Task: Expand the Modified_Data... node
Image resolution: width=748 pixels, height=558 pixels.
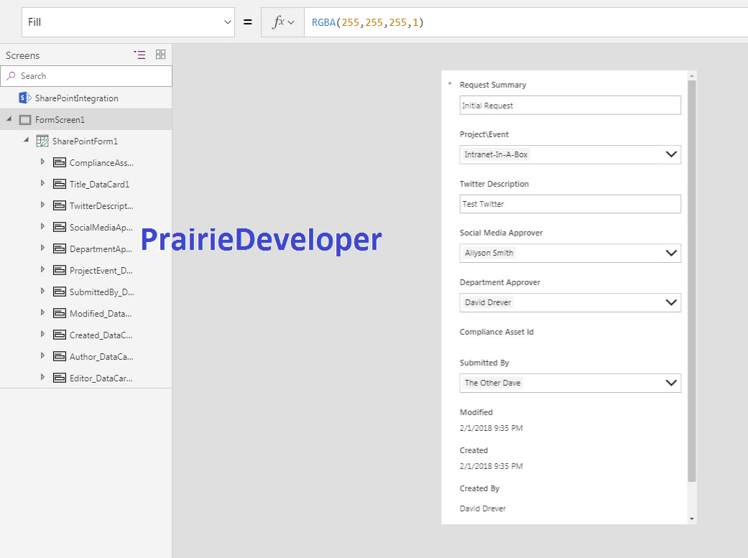Action: pos(42,312)
